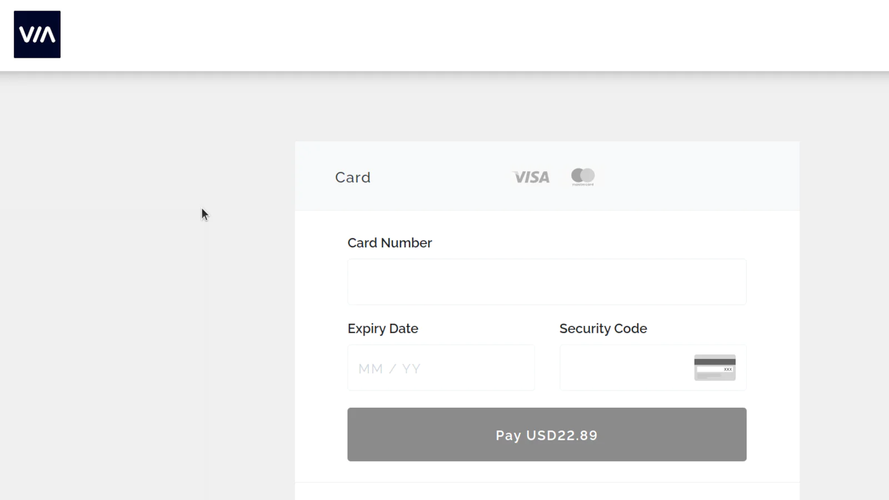
Task: Click the Security Code label
Action: tap(603, 328)
